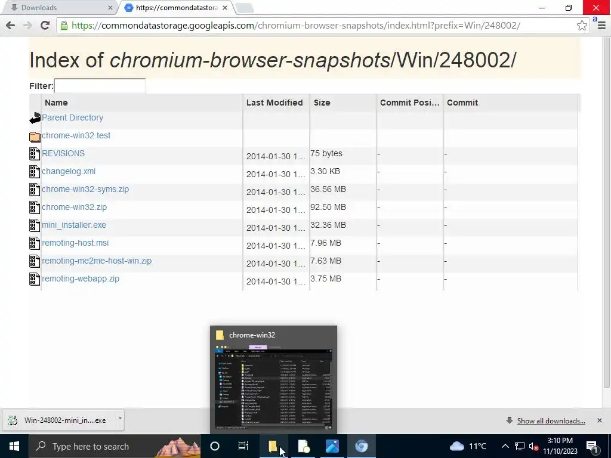
Task: Show hidden system tray icons
Action: click(505, 446)
